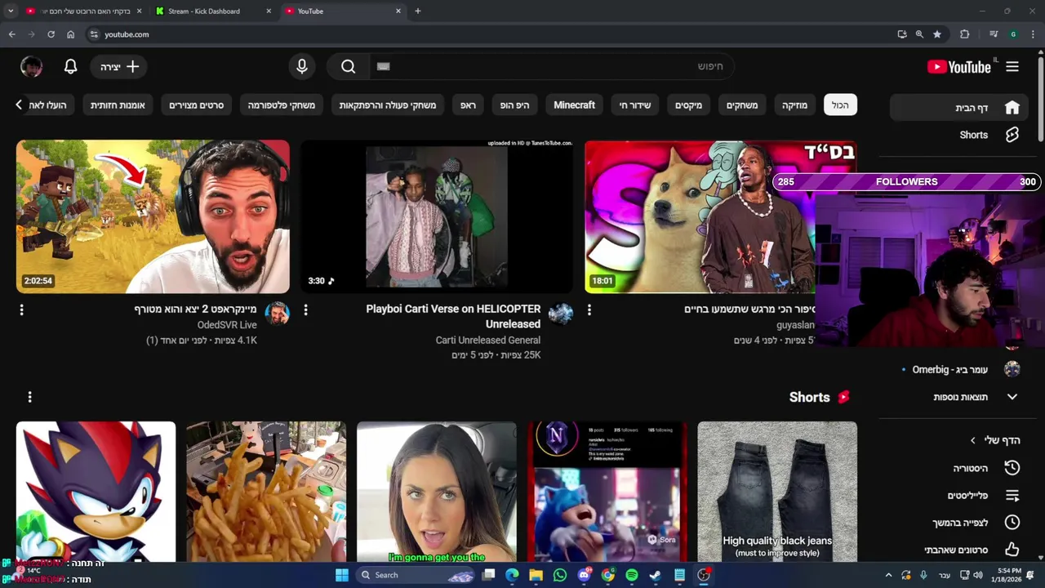This screenshot has height=588, width=1045.
Task: Bookmark this page with the star icon
Action: (x=937, y=34)
